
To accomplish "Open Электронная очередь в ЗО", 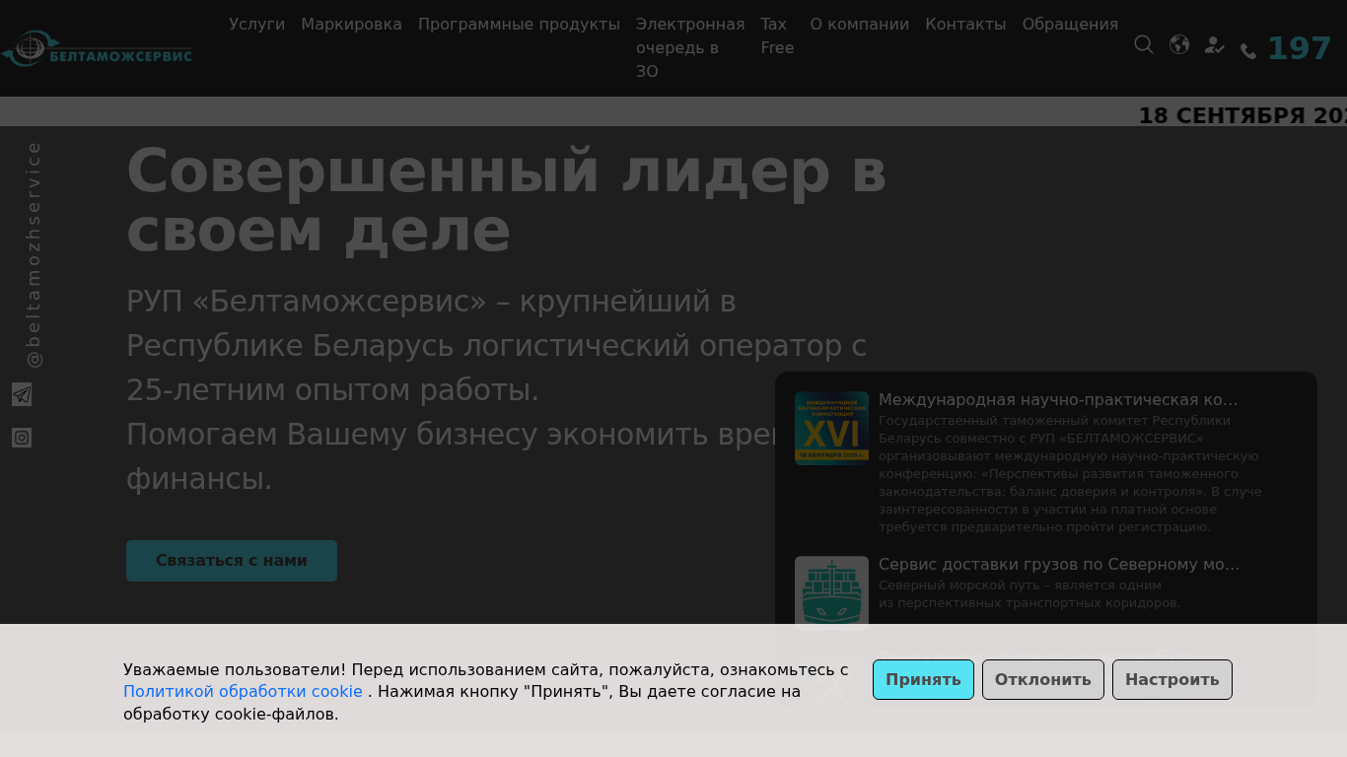I will coord(690,47).
